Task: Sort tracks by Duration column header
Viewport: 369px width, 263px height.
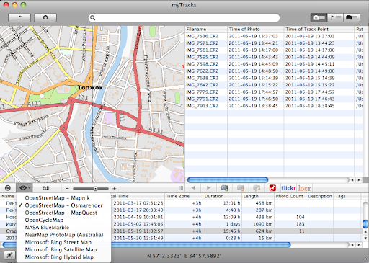Action: click(x=222, y=196)
